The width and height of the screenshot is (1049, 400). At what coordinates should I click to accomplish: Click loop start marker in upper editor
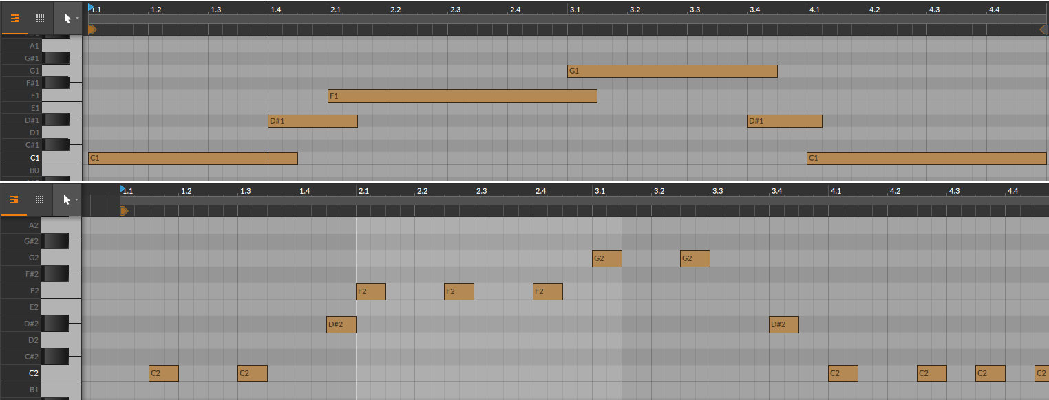92,30
